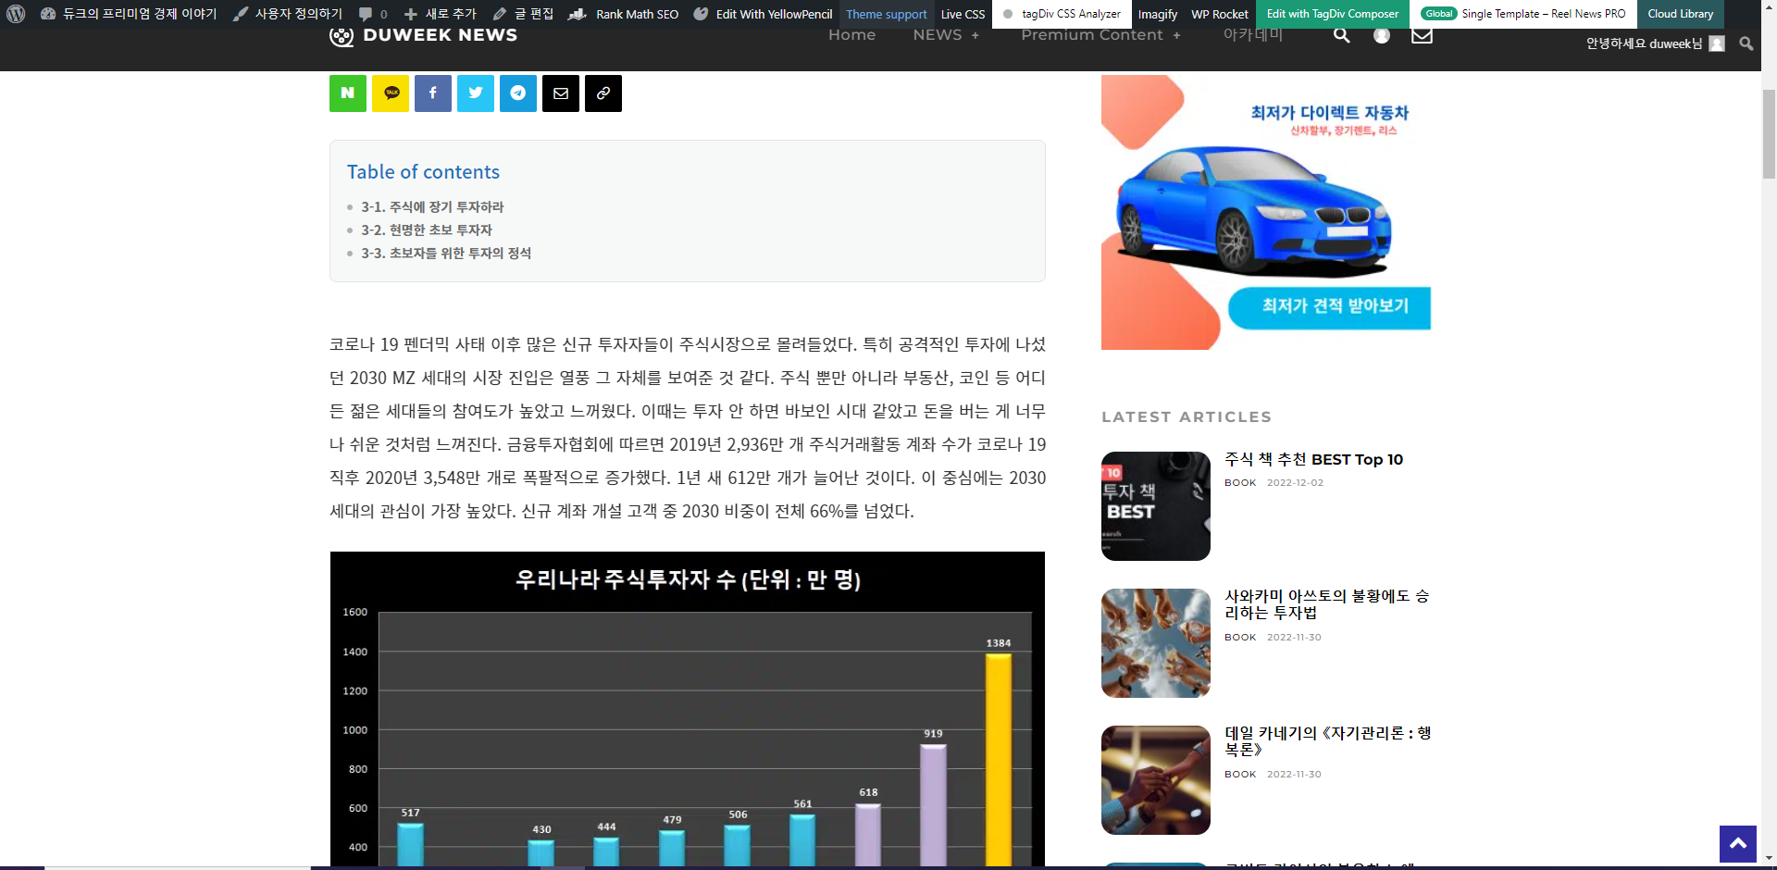
Task: Open Imagify admin menu
Action: point(1157,14)
